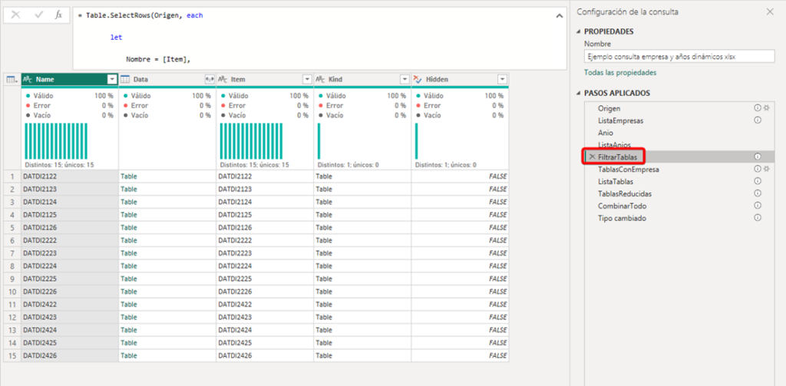
Task: Open the Todas las propiedades link
Action: coord(620,72)
